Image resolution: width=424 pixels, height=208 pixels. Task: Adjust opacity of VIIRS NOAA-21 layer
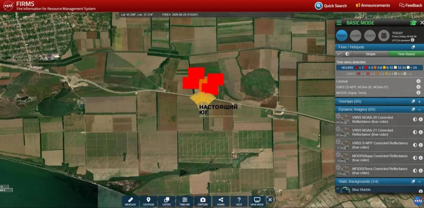click(x=415, y=132)
